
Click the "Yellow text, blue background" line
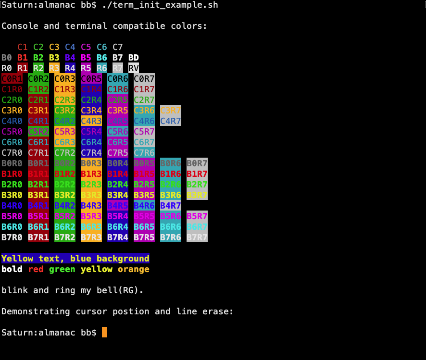coord(75,259)
